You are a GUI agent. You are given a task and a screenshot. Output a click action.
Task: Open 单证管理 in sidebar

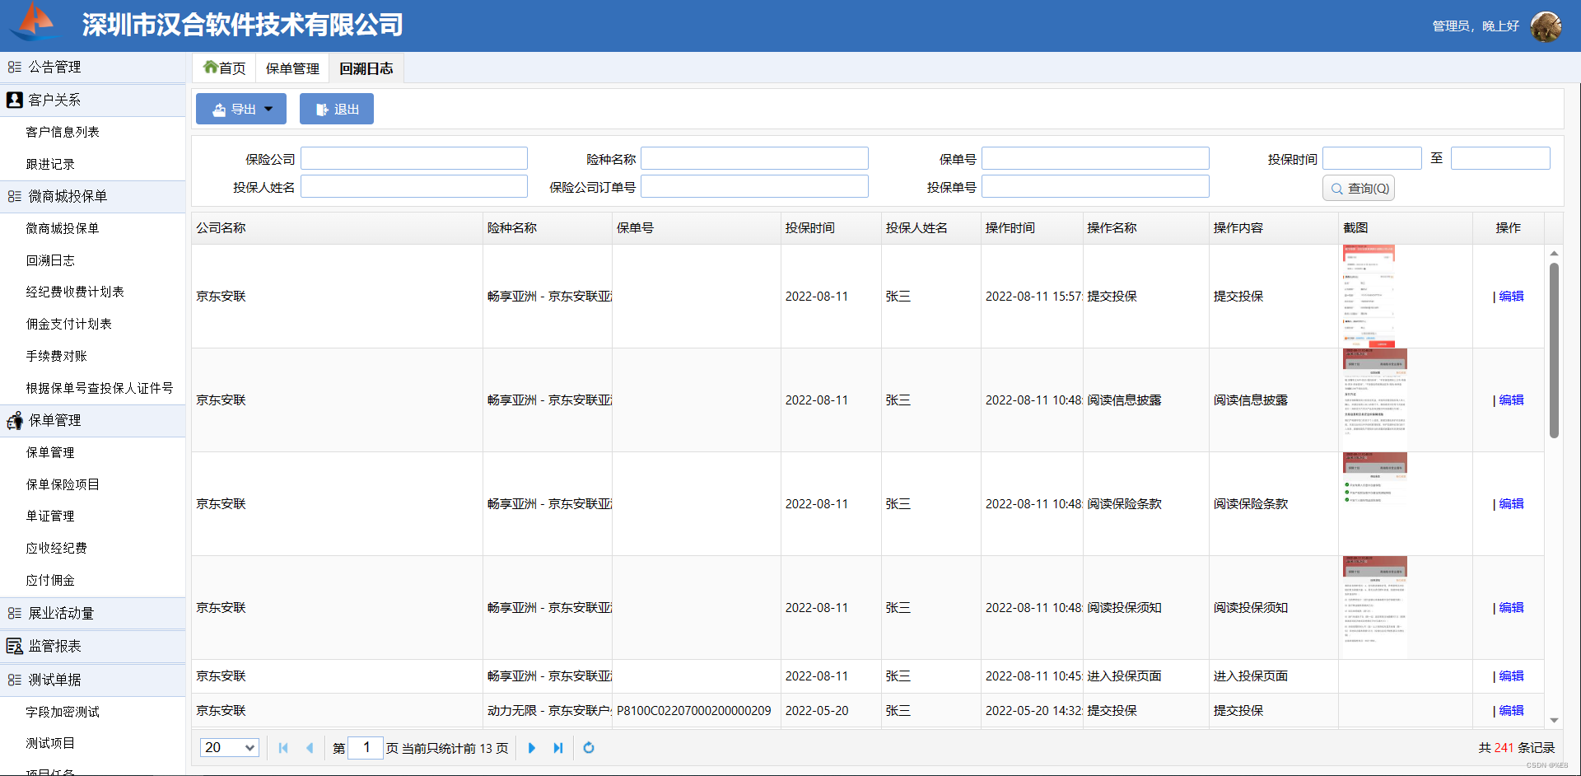coord(50,516)
